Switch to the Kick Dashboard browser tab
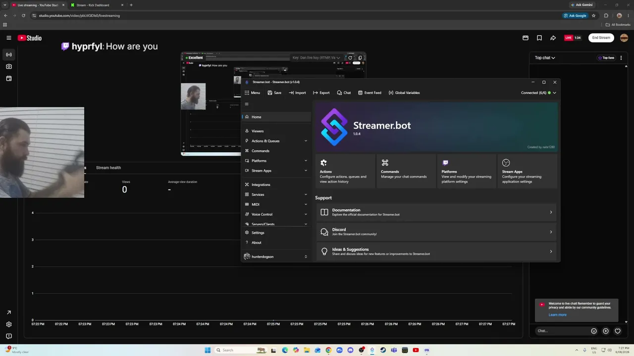Screen dimensions: 634x356 click(x=97, y=5)
